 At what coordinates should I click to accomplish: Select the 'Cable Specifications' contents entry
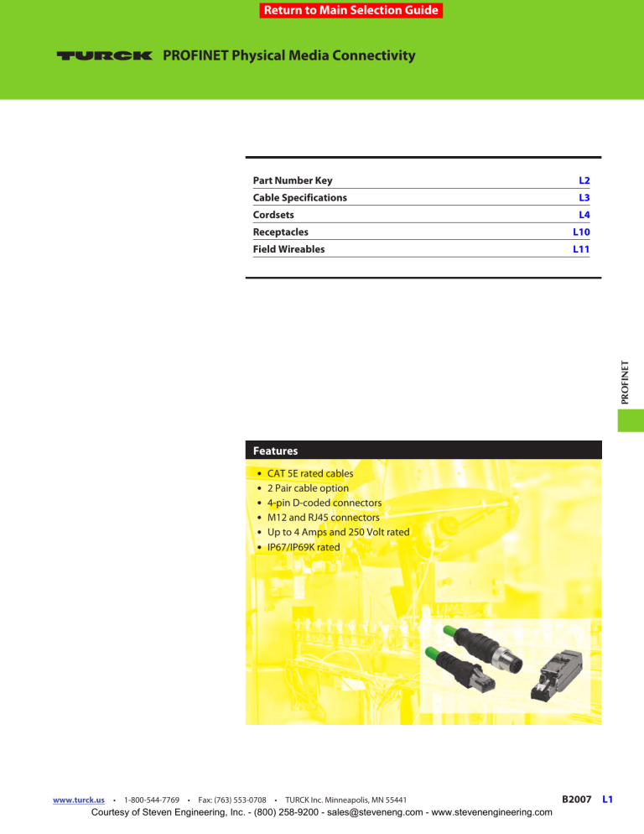coord(300,197)
